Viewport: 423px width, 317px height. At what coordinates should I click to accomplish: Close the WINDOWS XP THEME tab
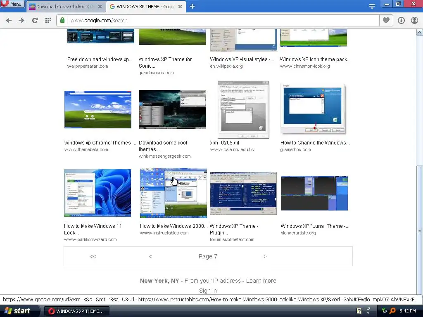(180, 7)
